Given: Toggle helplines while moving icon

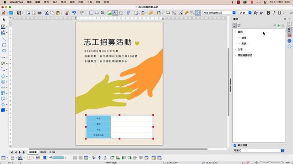Looking at the screenshot, I should tap(97, 13).
